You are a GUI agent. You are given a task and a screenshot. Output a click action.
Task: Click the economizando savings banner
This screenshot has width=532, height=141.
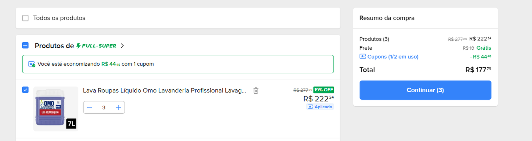click(x=178, y=64)
